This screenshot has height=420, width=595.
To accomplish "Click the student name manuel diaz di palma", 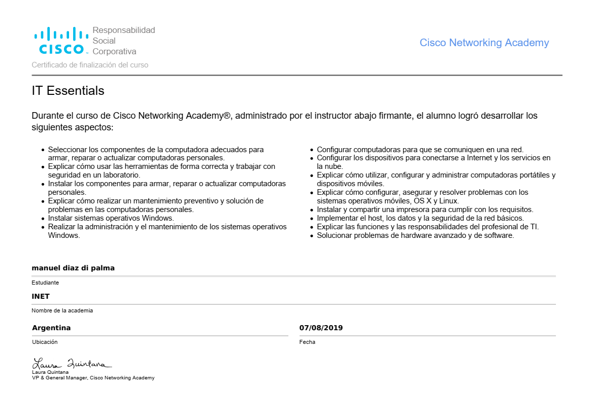I will [x=73, y=268].
